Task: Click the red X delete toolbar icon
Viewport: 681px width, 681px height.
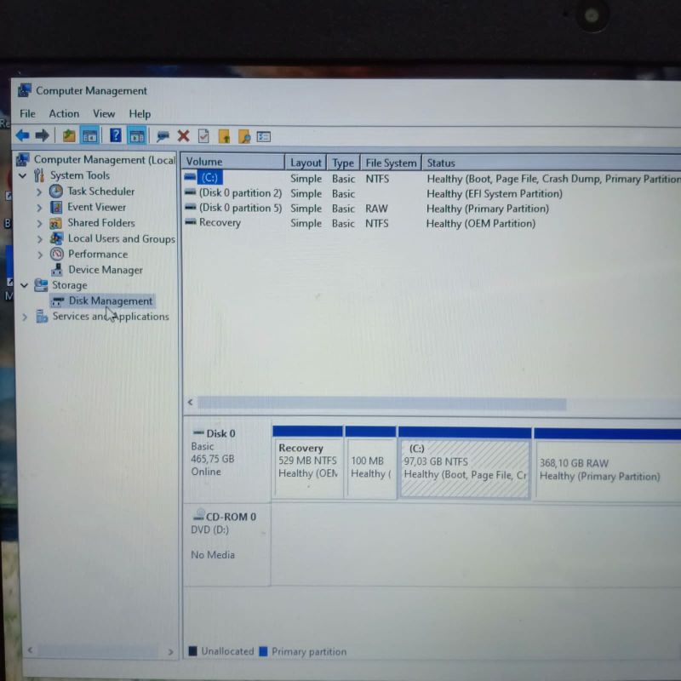Action: pyautogui.click(x=183, y=135)
